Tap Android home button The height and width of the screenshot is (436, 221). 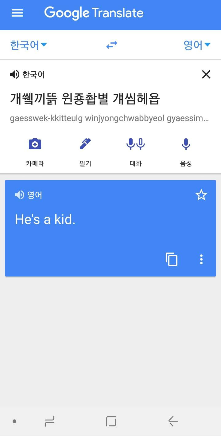[x=111, y=421]
